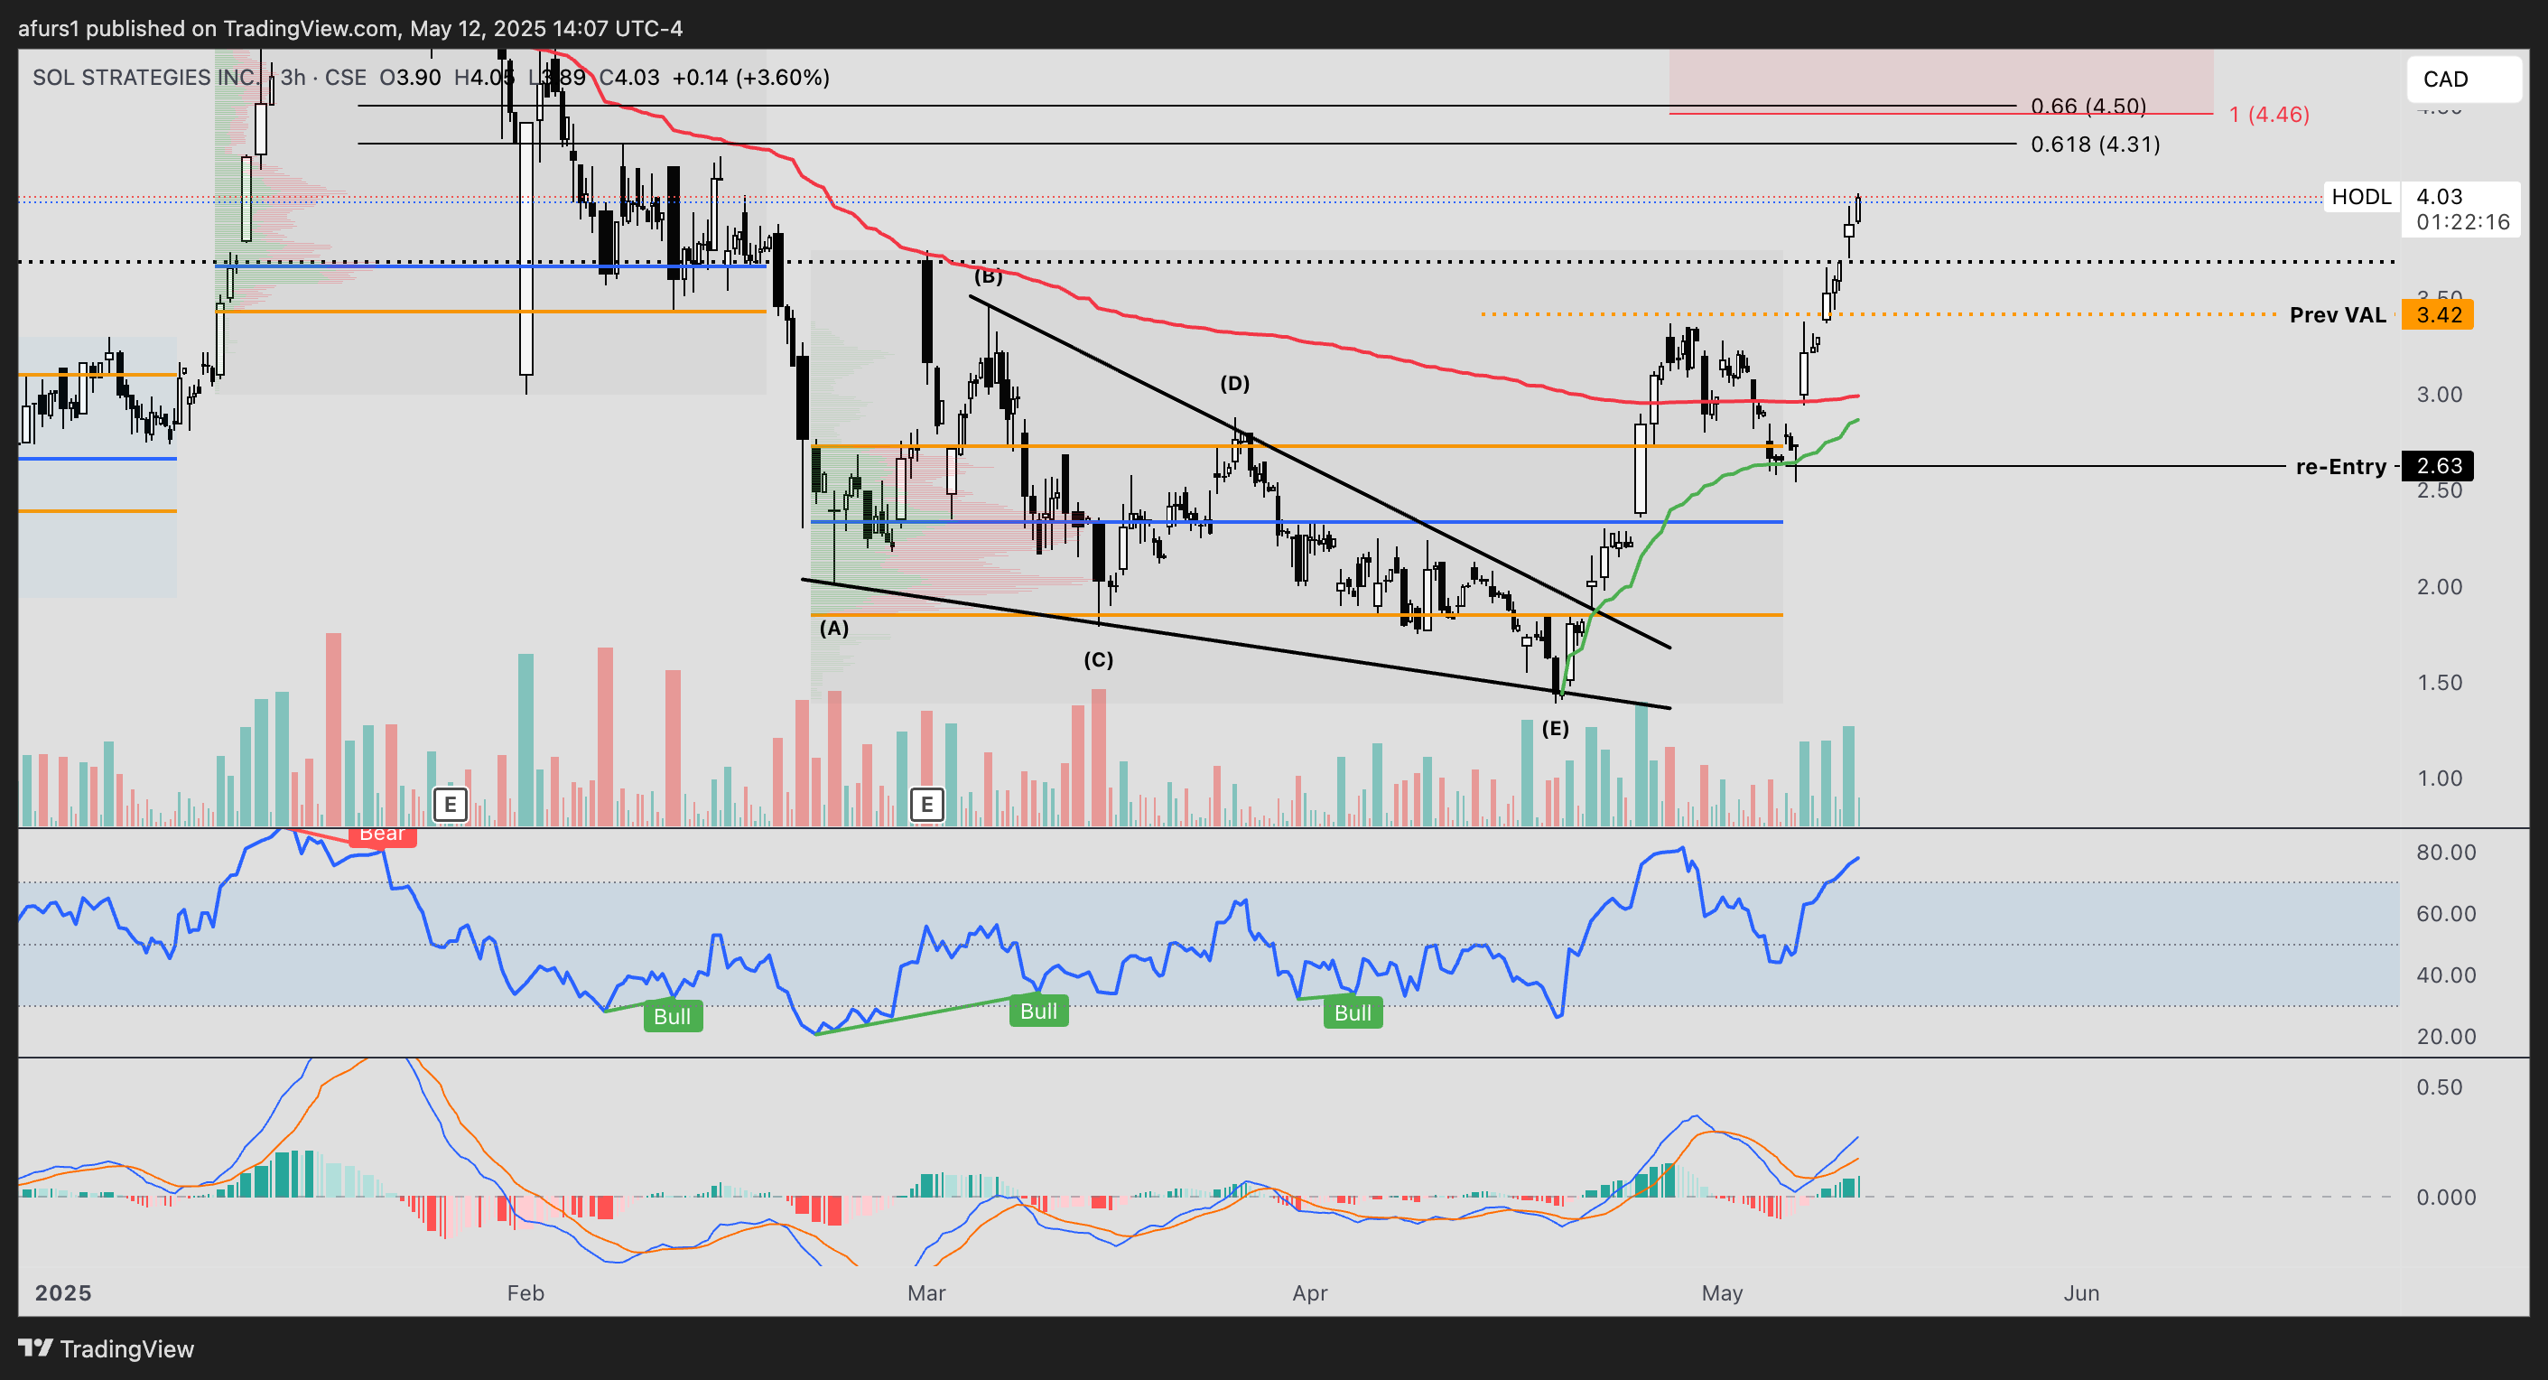This screenshot has width=2548, height=1380.
Task: Click the red 1 (4.46) target label
Action: [x=2269, y=115]
